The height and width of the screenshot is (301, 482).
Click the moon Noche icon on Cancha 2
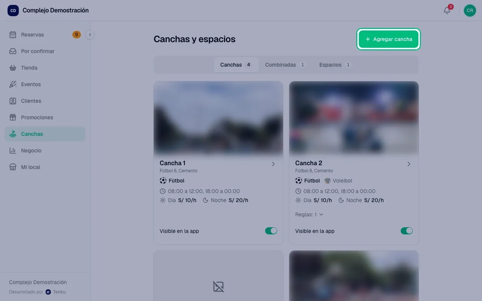click(x=341, y=200)
